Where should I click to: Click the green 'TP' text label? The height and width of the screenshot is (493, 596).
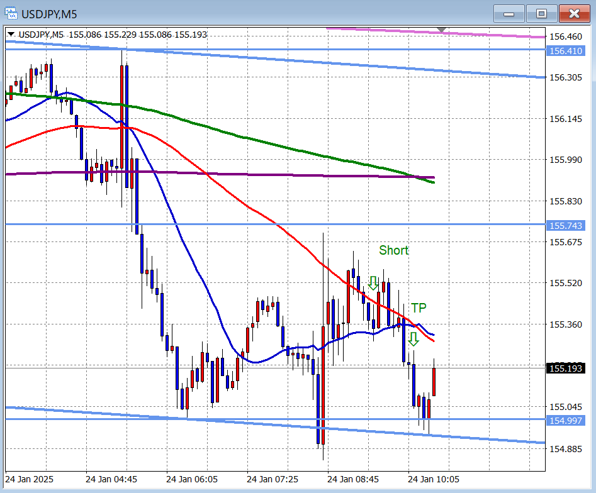click(x=419, y=307)
